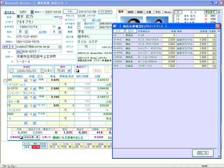The width and height of the screenshot is (224, 168).
Task: Switch to the 注意 tab
Action: click(x=149, y=12)
